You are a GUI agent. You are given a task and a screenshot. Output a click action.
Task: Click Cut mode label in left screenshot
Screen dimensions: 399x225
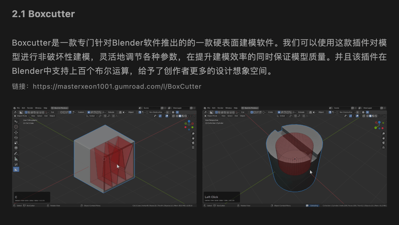53,112
